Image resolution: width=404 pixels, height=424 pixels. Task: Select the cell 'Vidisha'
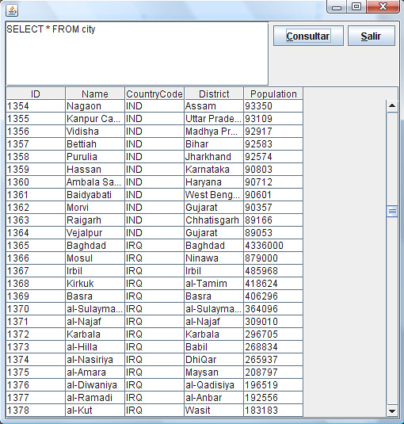point(95,132)
